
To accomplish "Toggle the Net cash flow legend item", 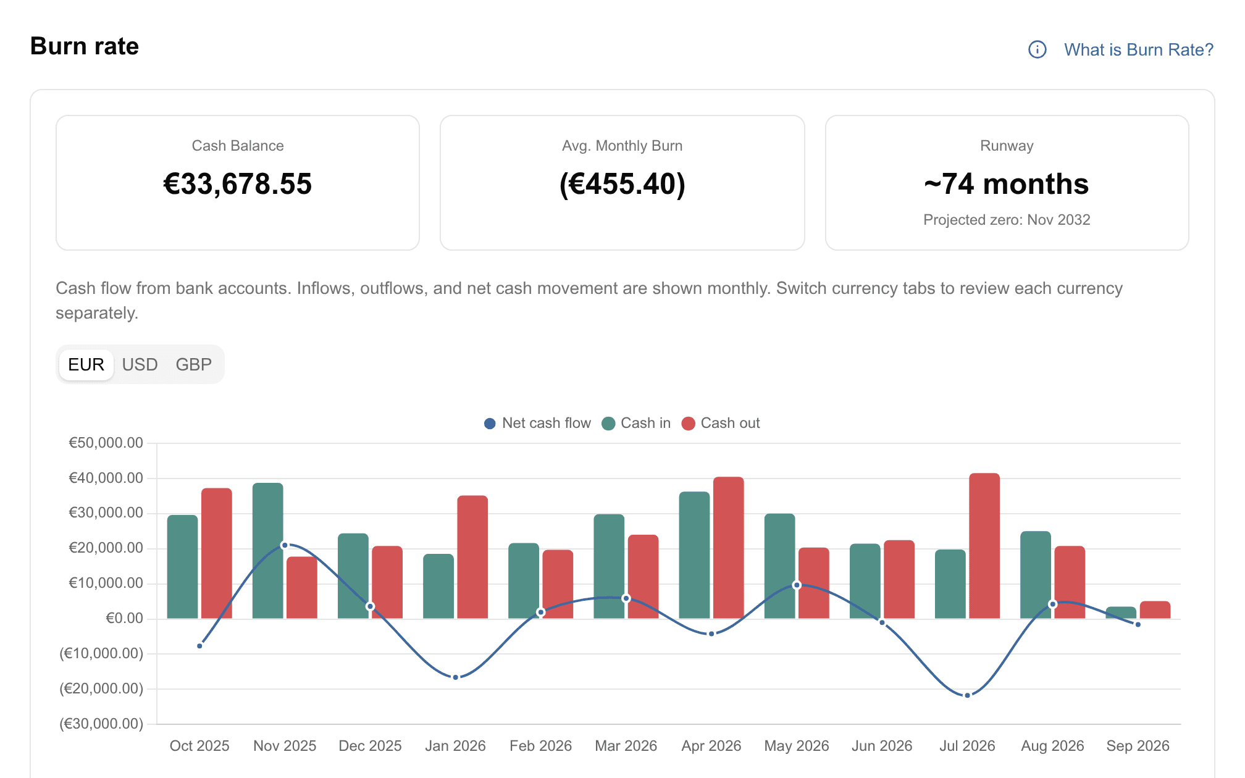I will click(537, 423).
